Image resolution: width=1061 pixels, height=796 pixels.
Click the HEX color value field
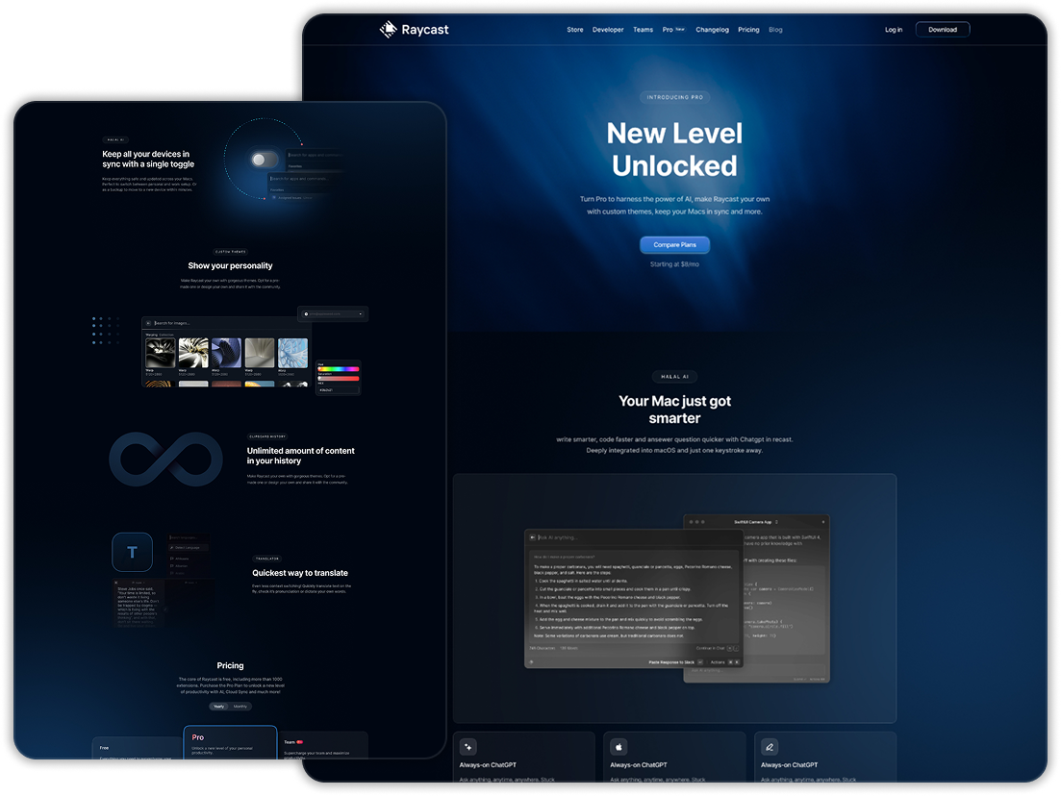pyautogui.click(x=339, y=389)
